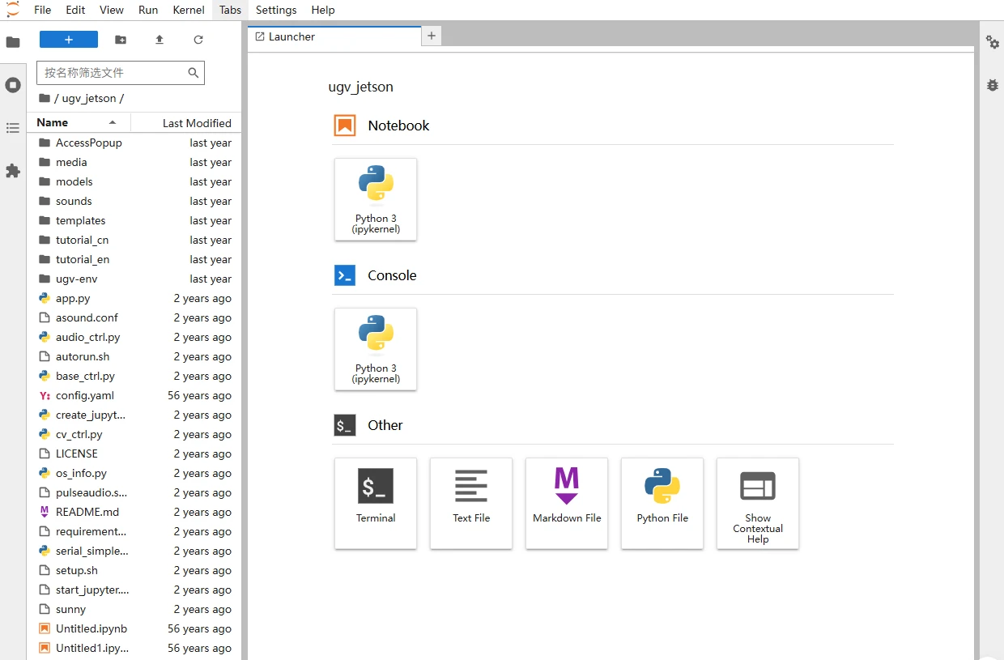The image size is (1004, 660).
Task: Click the file name filter search field
Action: pyautogui.click(x=121, y=73)
